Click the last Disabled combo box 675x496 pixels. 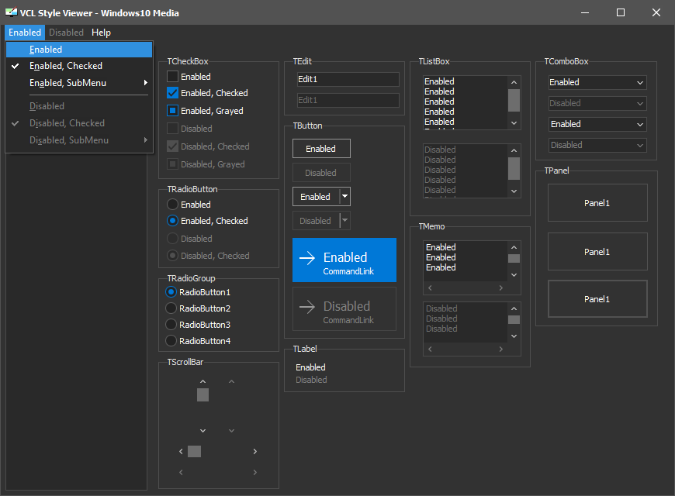pos(597,145)
